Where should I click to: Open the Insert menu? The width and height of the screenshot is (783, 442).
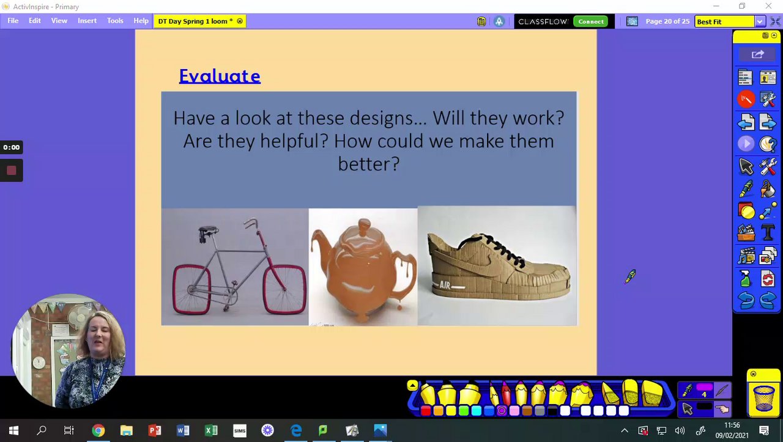pos(87,21)
